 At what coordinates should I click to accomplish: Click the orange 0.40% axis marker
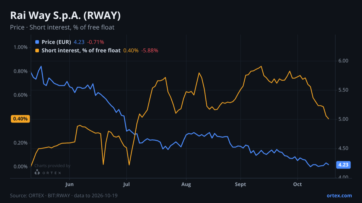[20, 119]
